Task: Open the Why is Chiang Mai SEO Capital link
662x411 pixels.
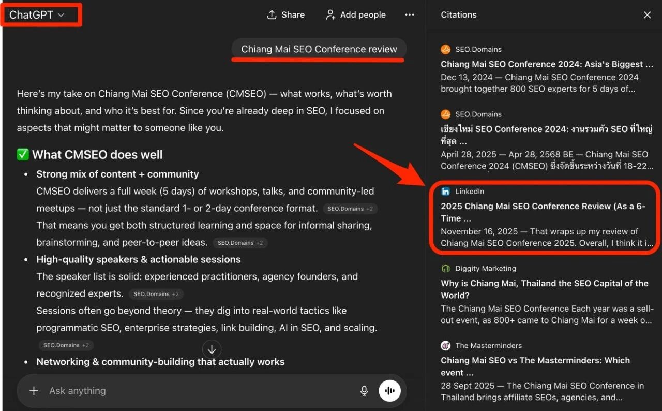Action: (x=544, y=289)
